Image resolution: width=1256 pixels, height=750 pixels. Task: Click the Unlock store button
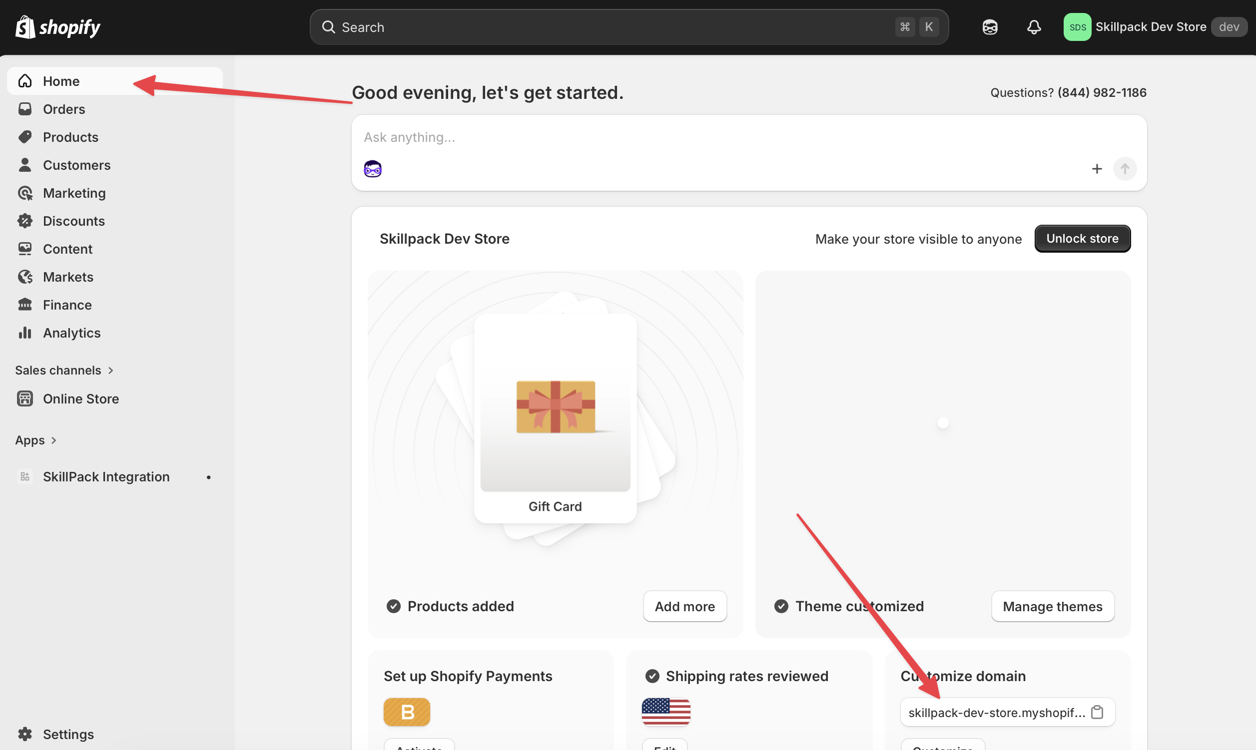[1082, 239]
